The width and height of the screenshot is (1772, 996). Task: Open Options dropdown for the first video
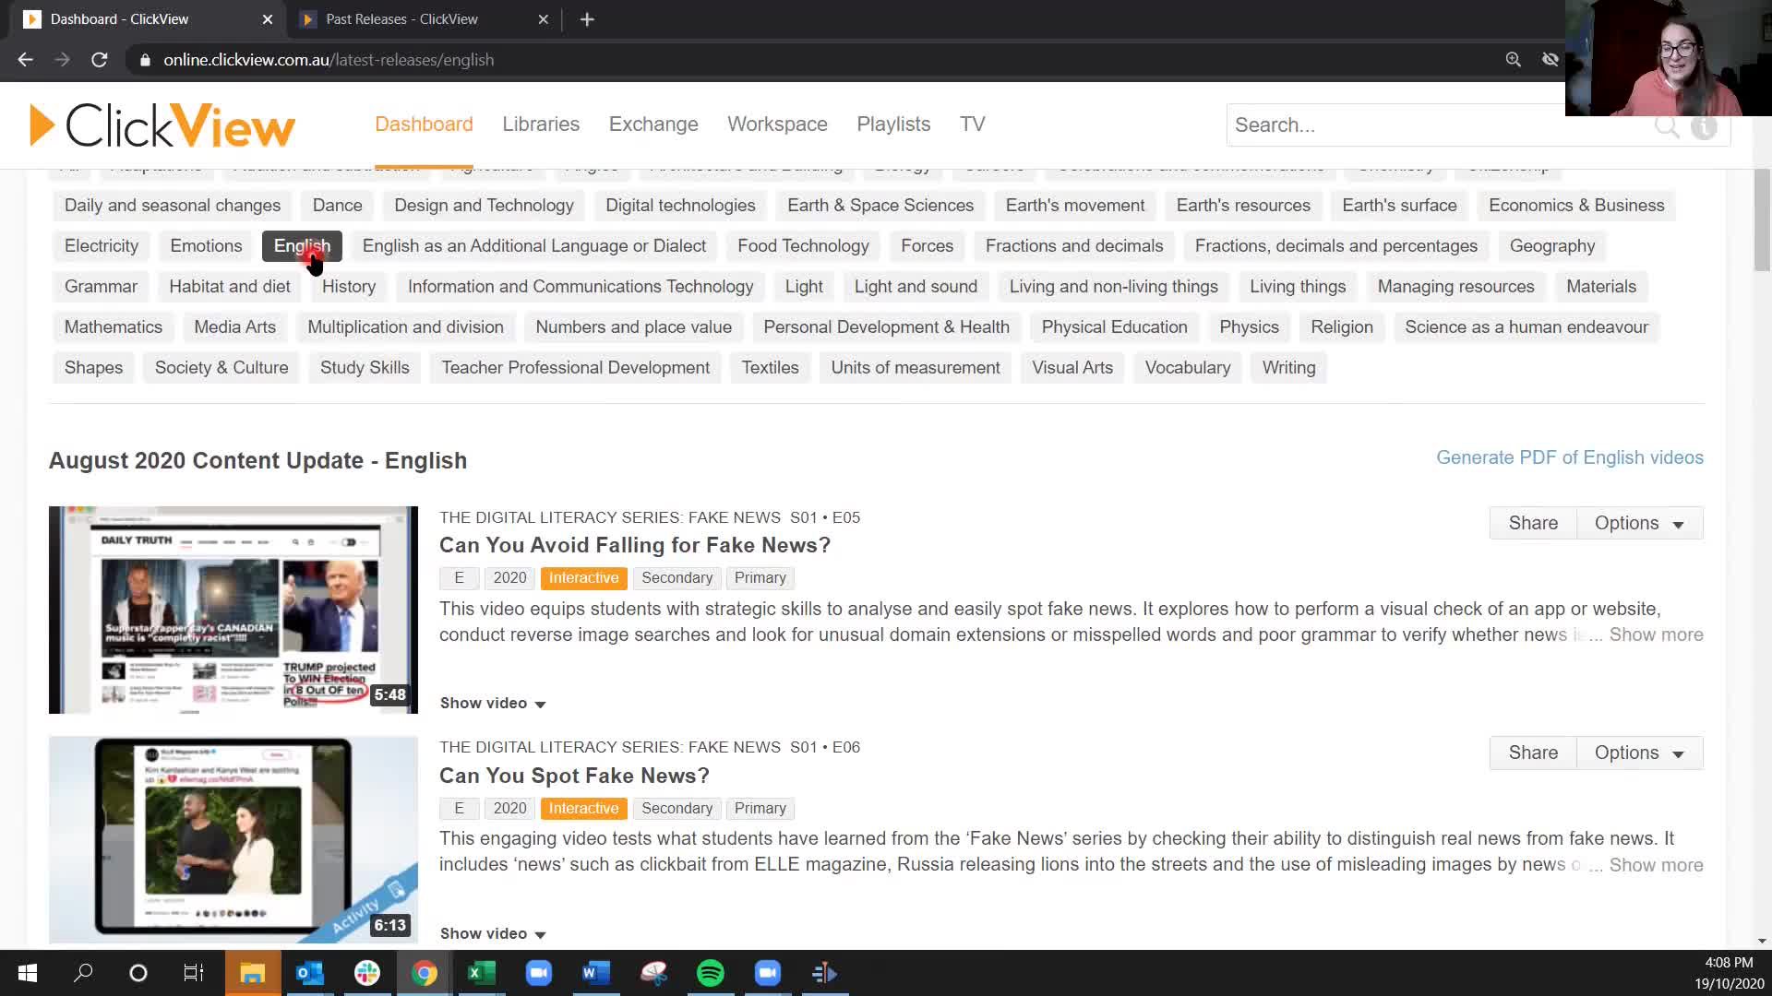click(1639, 522)
